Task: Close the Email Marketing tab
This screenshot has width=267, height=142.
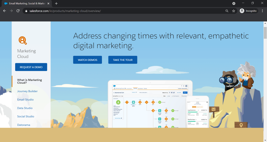Action: pyautogui.click(x=48, y=3)
